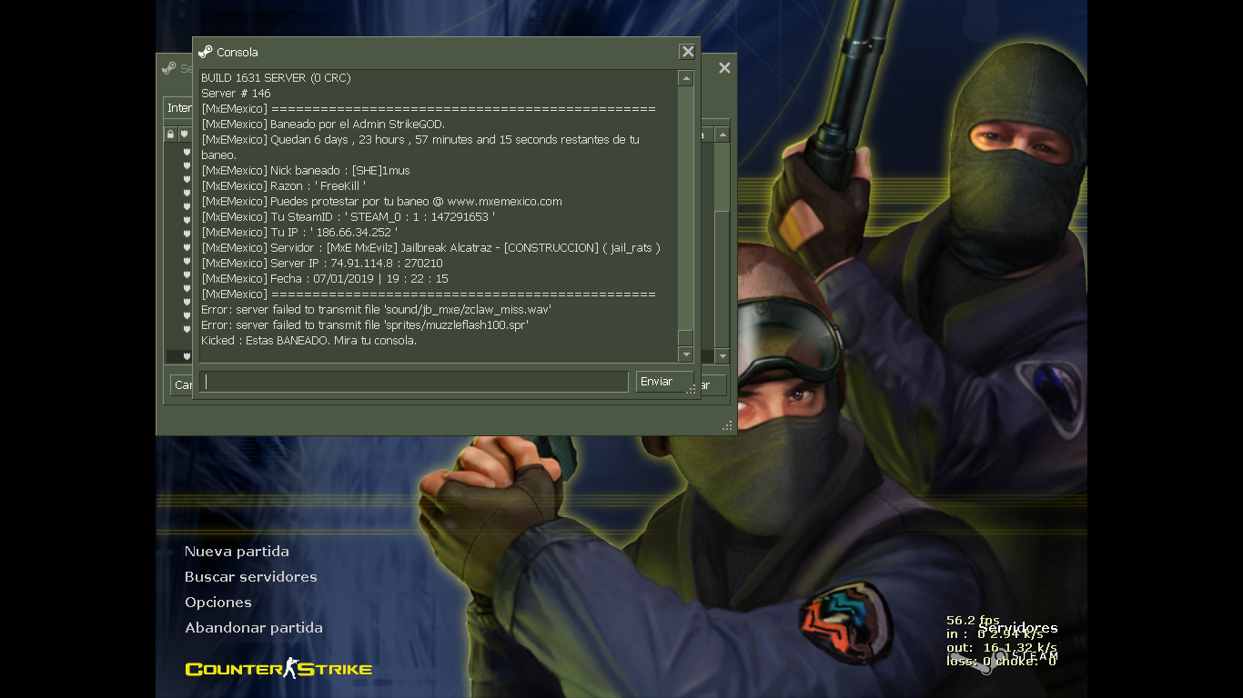This screenshot has height=698, width=1243.
Task: Click the 'Baneado por el Admin StrikeGOD.' console line
Action: coord(323,124)
